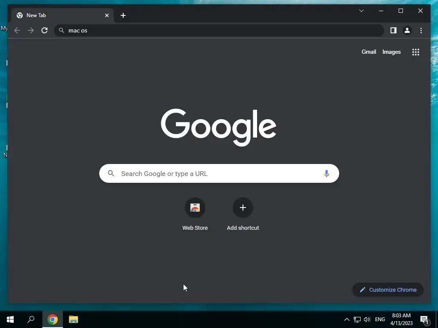
Task: Click Customize Chrome button
Action: [x=388, y=290]
